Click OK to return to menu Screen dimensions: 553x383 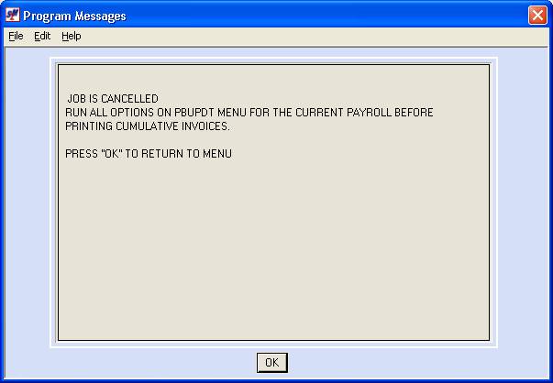click(x=272, y=362)
